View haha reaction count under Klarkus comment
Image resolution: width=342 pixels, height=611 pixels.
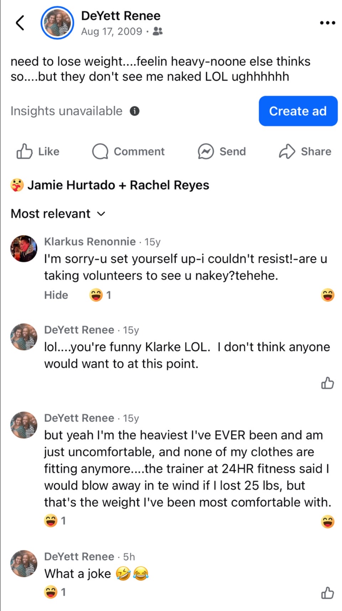pos(100,295)
